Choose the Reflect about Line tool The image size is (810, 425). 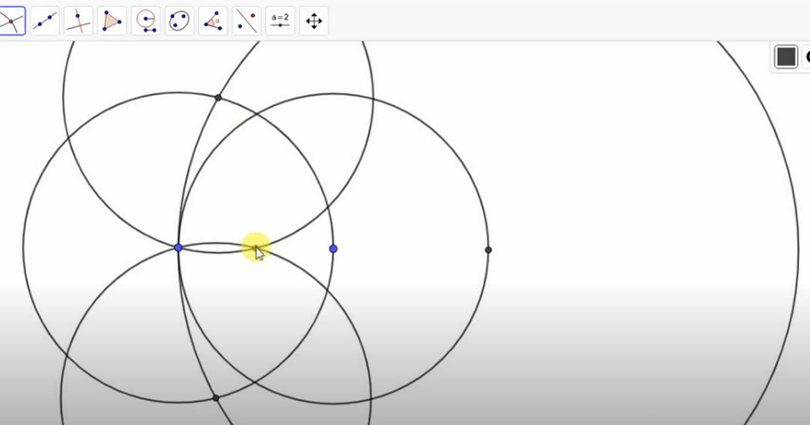[x=246, y=21]
